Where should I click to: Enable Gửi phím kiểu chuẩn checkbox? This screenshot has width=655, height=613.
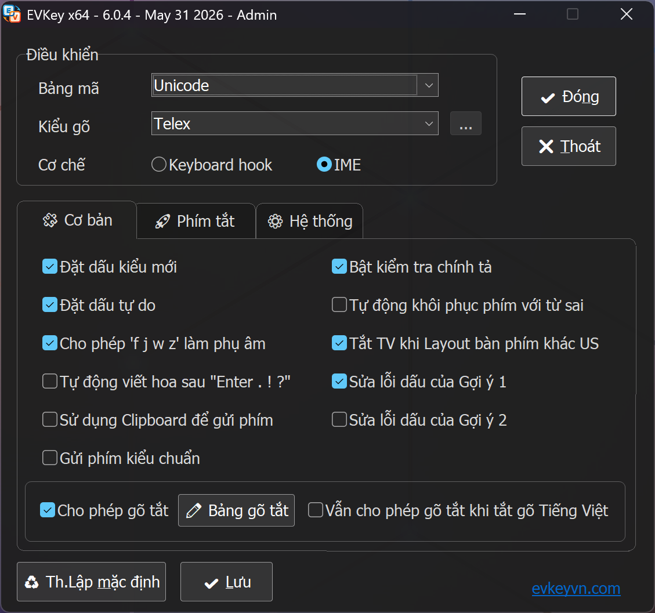click(50, 458)
